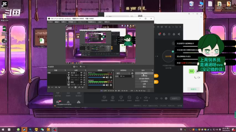Click the 发送(S) send button in chat window
This screenshot has width=236, height=132.
[194, 89]
